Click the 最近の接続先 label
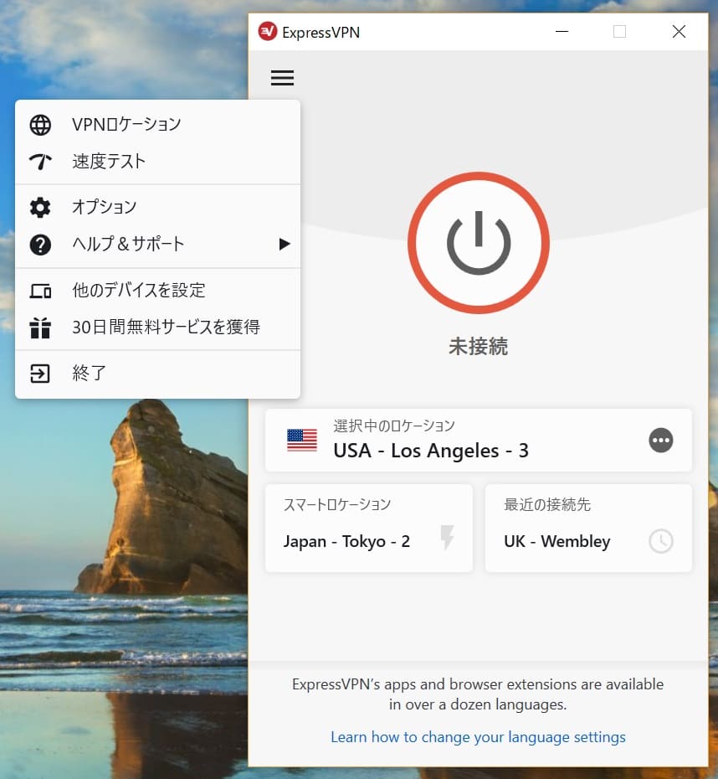718x779 pixels. (x=547, y=504)
